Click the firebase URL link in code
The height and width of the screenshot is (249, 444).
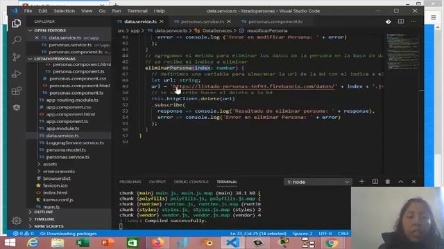click(254, 86)
